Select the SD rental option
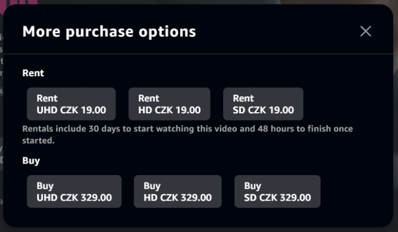398x232 pixels. tap(263, 104)
